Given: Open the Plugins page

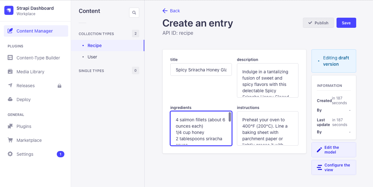Looking at the screenshot, I should click(x=36, y=126).
